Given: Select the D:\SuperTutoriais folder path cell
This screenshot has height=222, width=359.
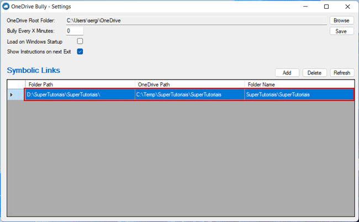Looking at the screenshot, I should (80, 94).
